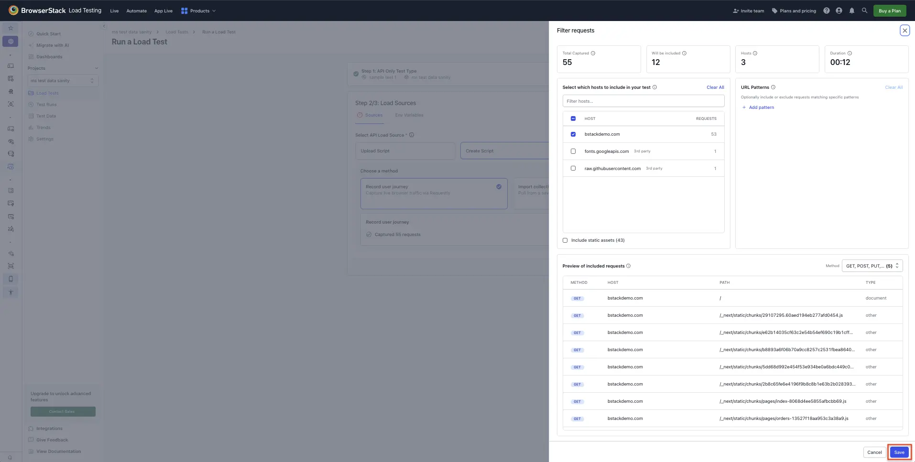Click the Upload Script option
This screenshot has height=462, width=915.
(405, 151)
